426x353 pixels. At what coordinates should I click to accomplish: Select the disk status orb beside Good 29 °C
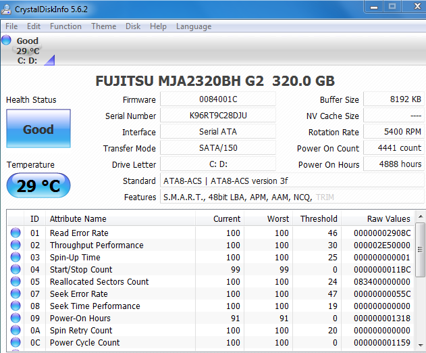6,41
